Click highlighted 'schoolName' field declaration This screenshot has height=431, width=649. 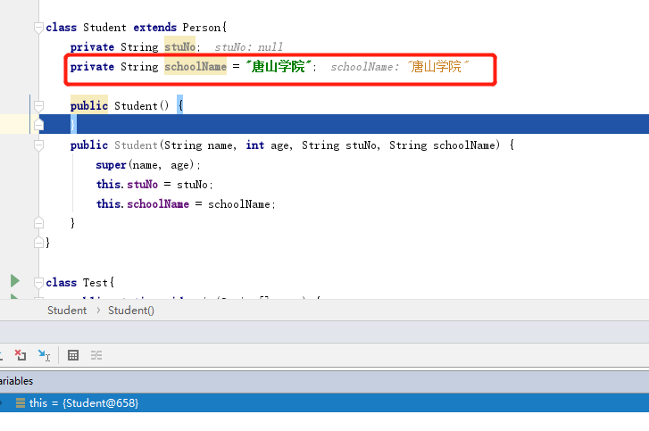pyautogui.click(x=196, y=67)
